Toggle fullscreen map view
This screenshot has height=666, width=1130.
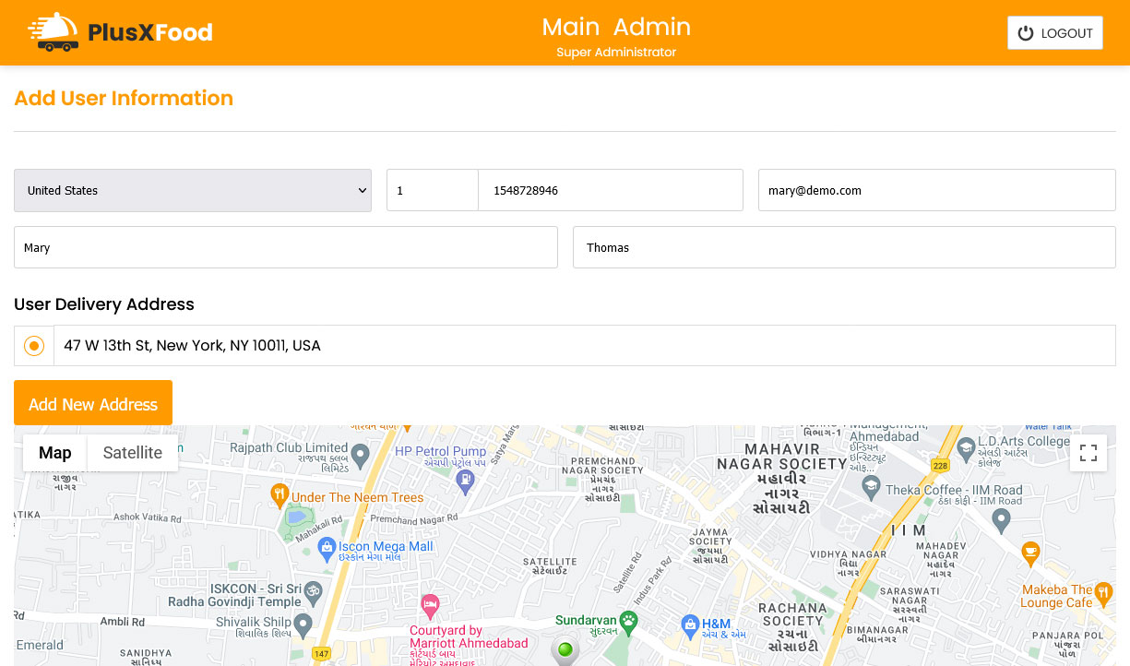tap(1088, 453)
